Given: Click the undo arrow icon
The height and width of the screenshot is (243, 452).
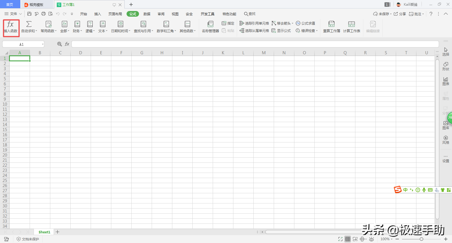Looking at the screenshot, I should (x=58, y=14).
